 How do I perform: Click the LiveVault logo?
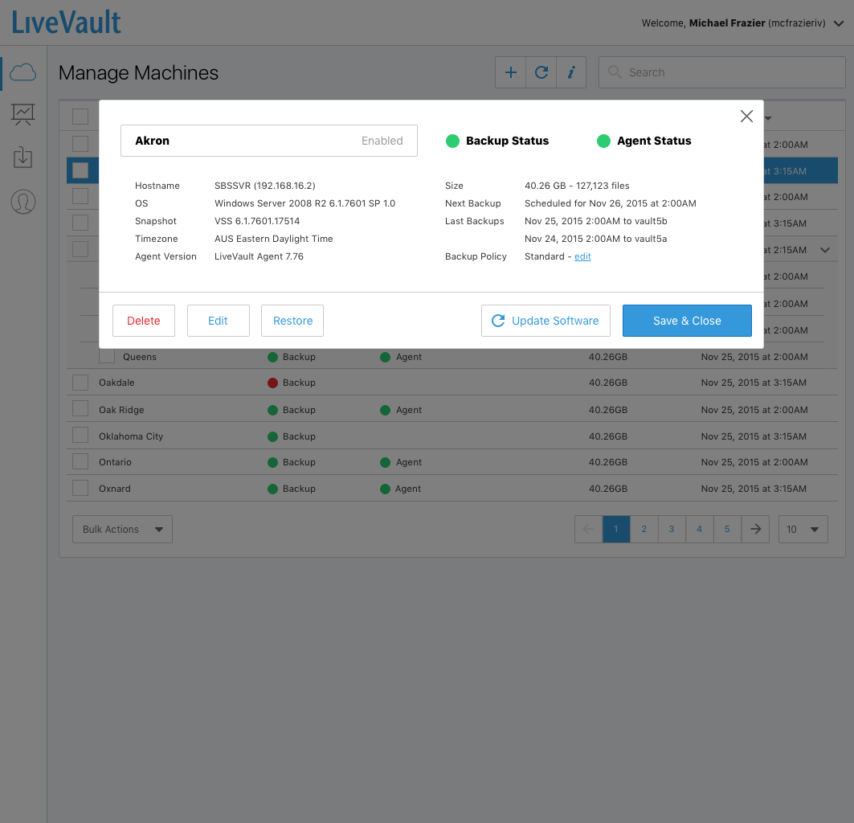[x=67, y=23]
